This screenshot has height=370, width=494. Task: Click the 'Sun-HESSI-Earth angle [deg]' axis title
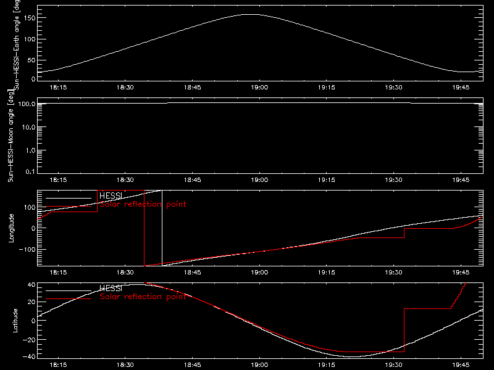[x=17, y=45]
